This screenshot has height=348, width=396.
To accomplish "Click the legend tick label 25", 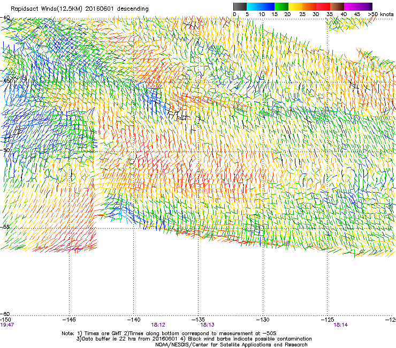I will pyautogui.click(x=302, y=14).
